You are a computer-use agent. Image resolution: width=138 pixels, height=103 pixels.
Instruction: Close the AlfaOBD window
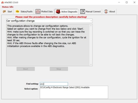tap(134, 2)
